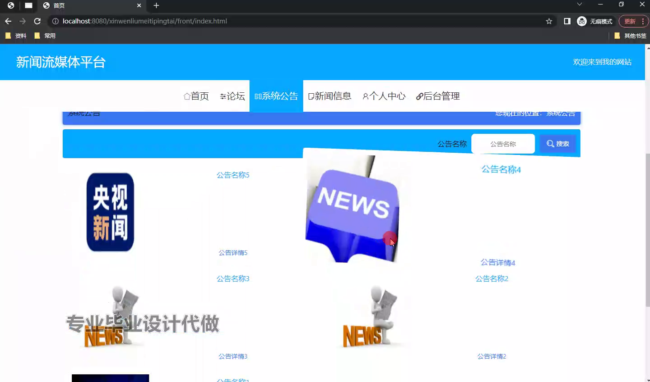Focus the address bar URL

coord(145,21)
